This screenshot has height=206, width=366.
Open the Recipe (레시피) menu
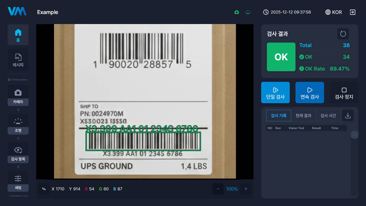[18, 60]
